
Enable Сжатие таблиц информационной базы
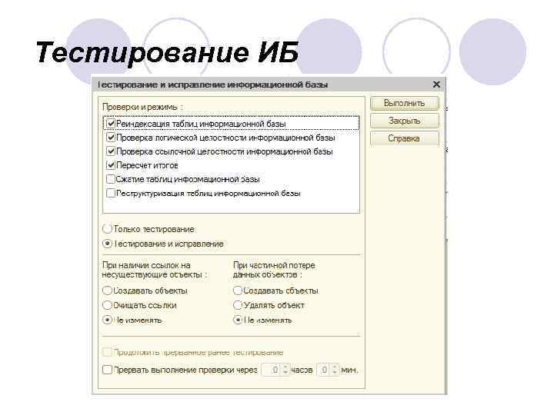[x=111, y=179]
